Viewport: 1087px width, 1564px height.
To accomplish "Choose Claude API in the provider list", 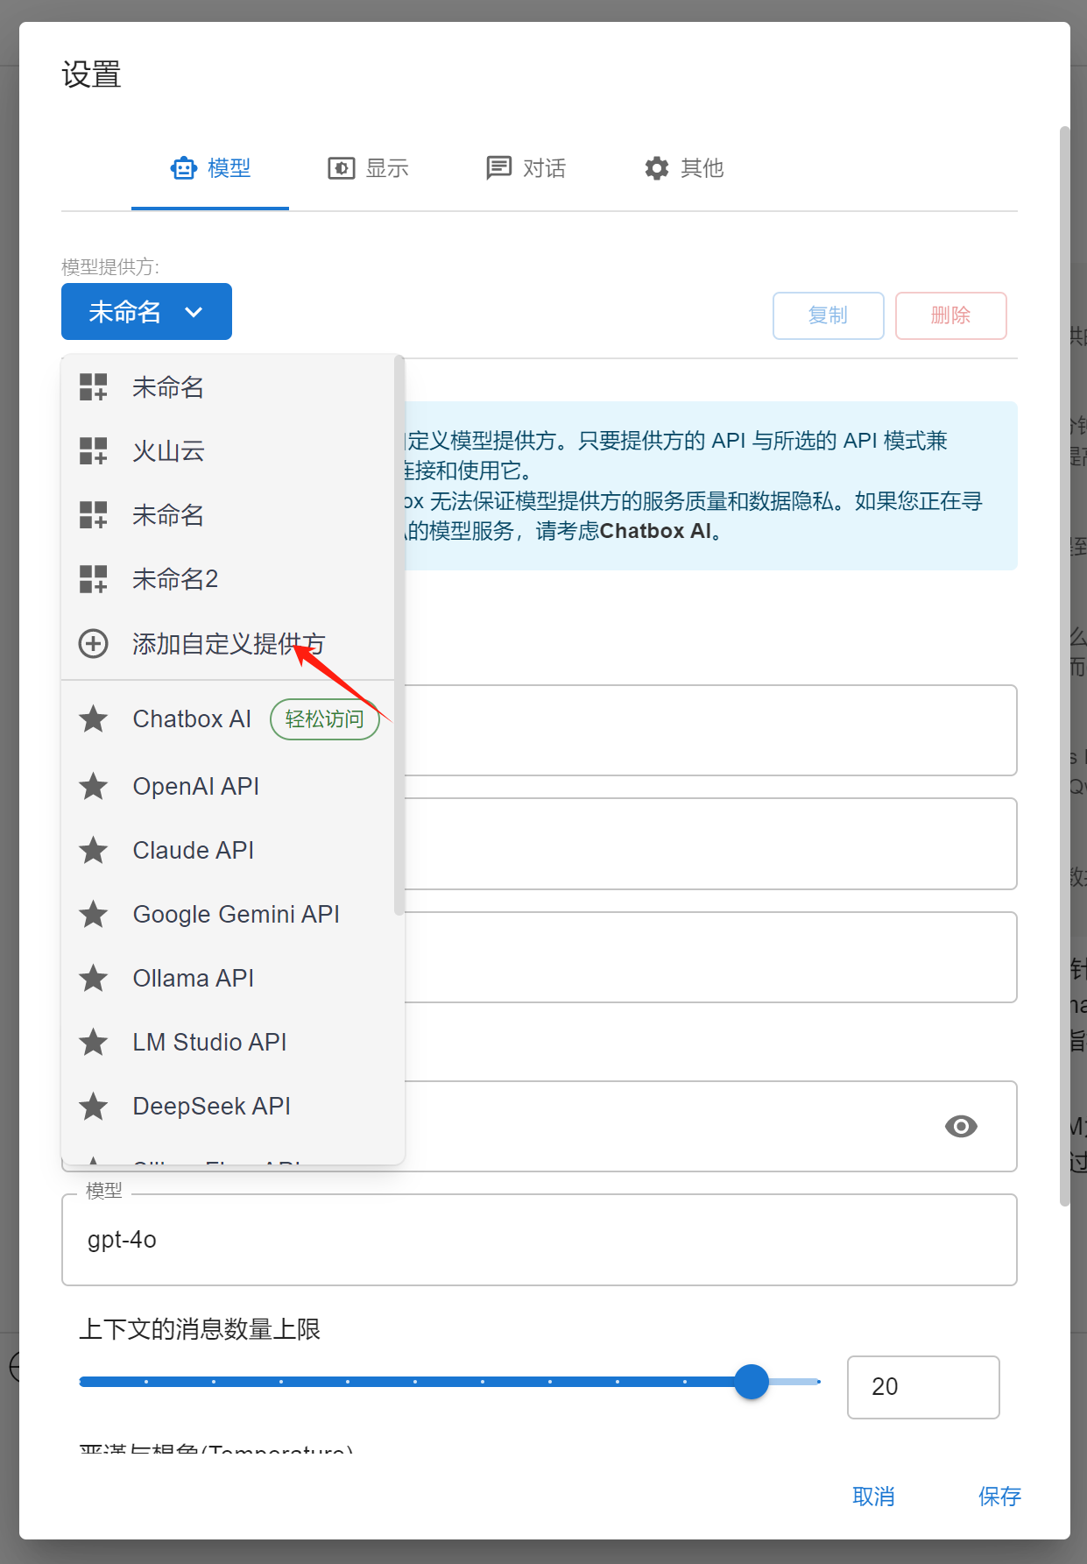I will [228, 851].
